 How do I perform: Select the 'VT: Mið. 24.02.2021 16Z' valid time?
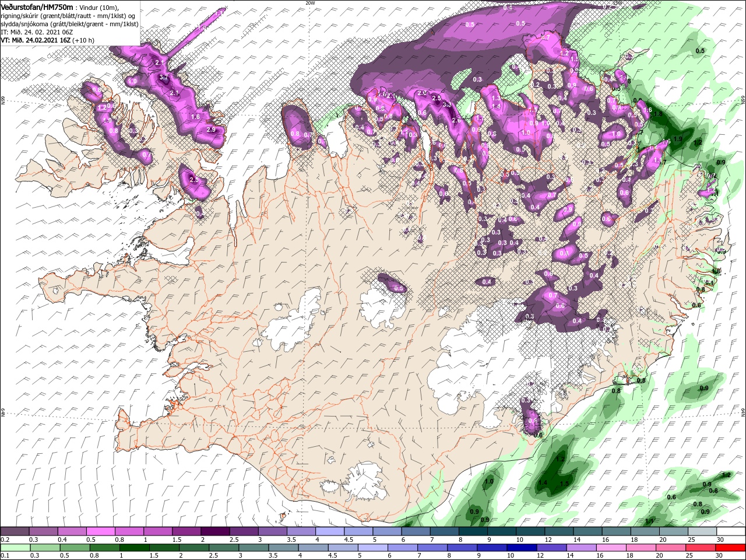[36, 40]
